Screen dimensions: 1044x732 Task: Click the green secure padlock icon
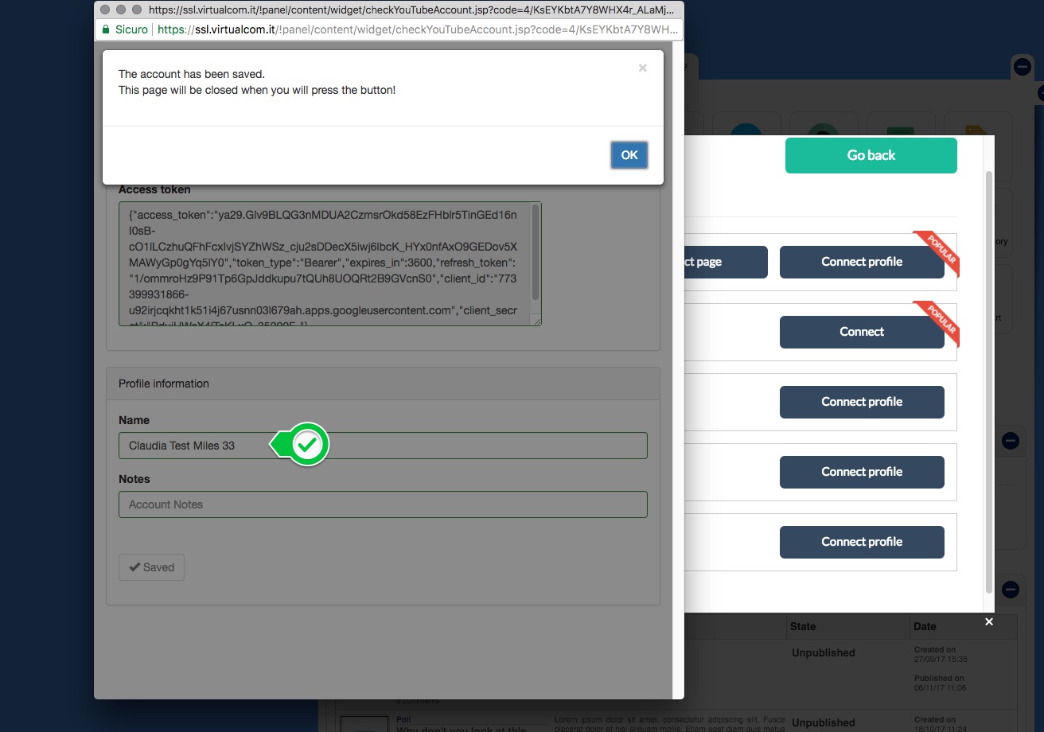[x=105, y=29]
